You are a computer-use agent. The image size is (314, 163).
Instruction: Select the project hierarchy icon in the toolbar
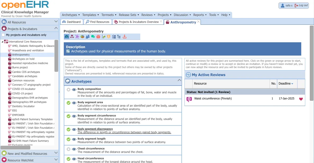[72, 37]
